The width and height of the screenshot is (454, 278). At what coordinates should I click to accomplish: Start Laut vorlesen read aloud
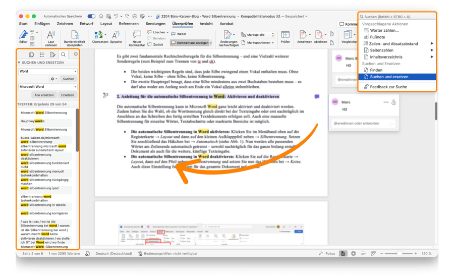[51, 38]
